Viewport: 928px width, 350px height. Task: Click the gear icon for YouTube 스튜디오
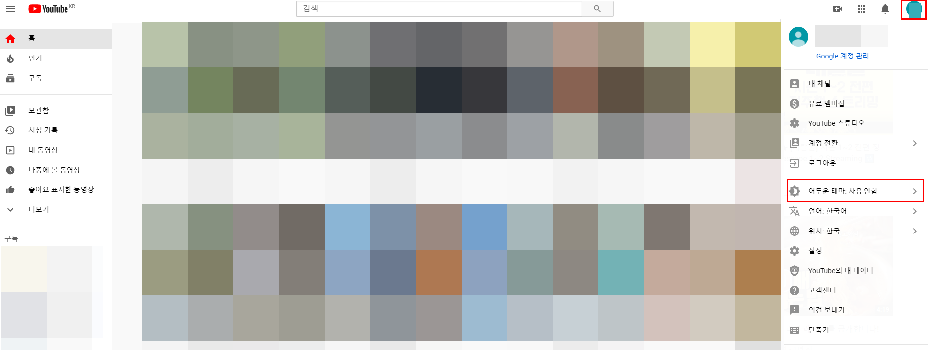tap(795, 123)
